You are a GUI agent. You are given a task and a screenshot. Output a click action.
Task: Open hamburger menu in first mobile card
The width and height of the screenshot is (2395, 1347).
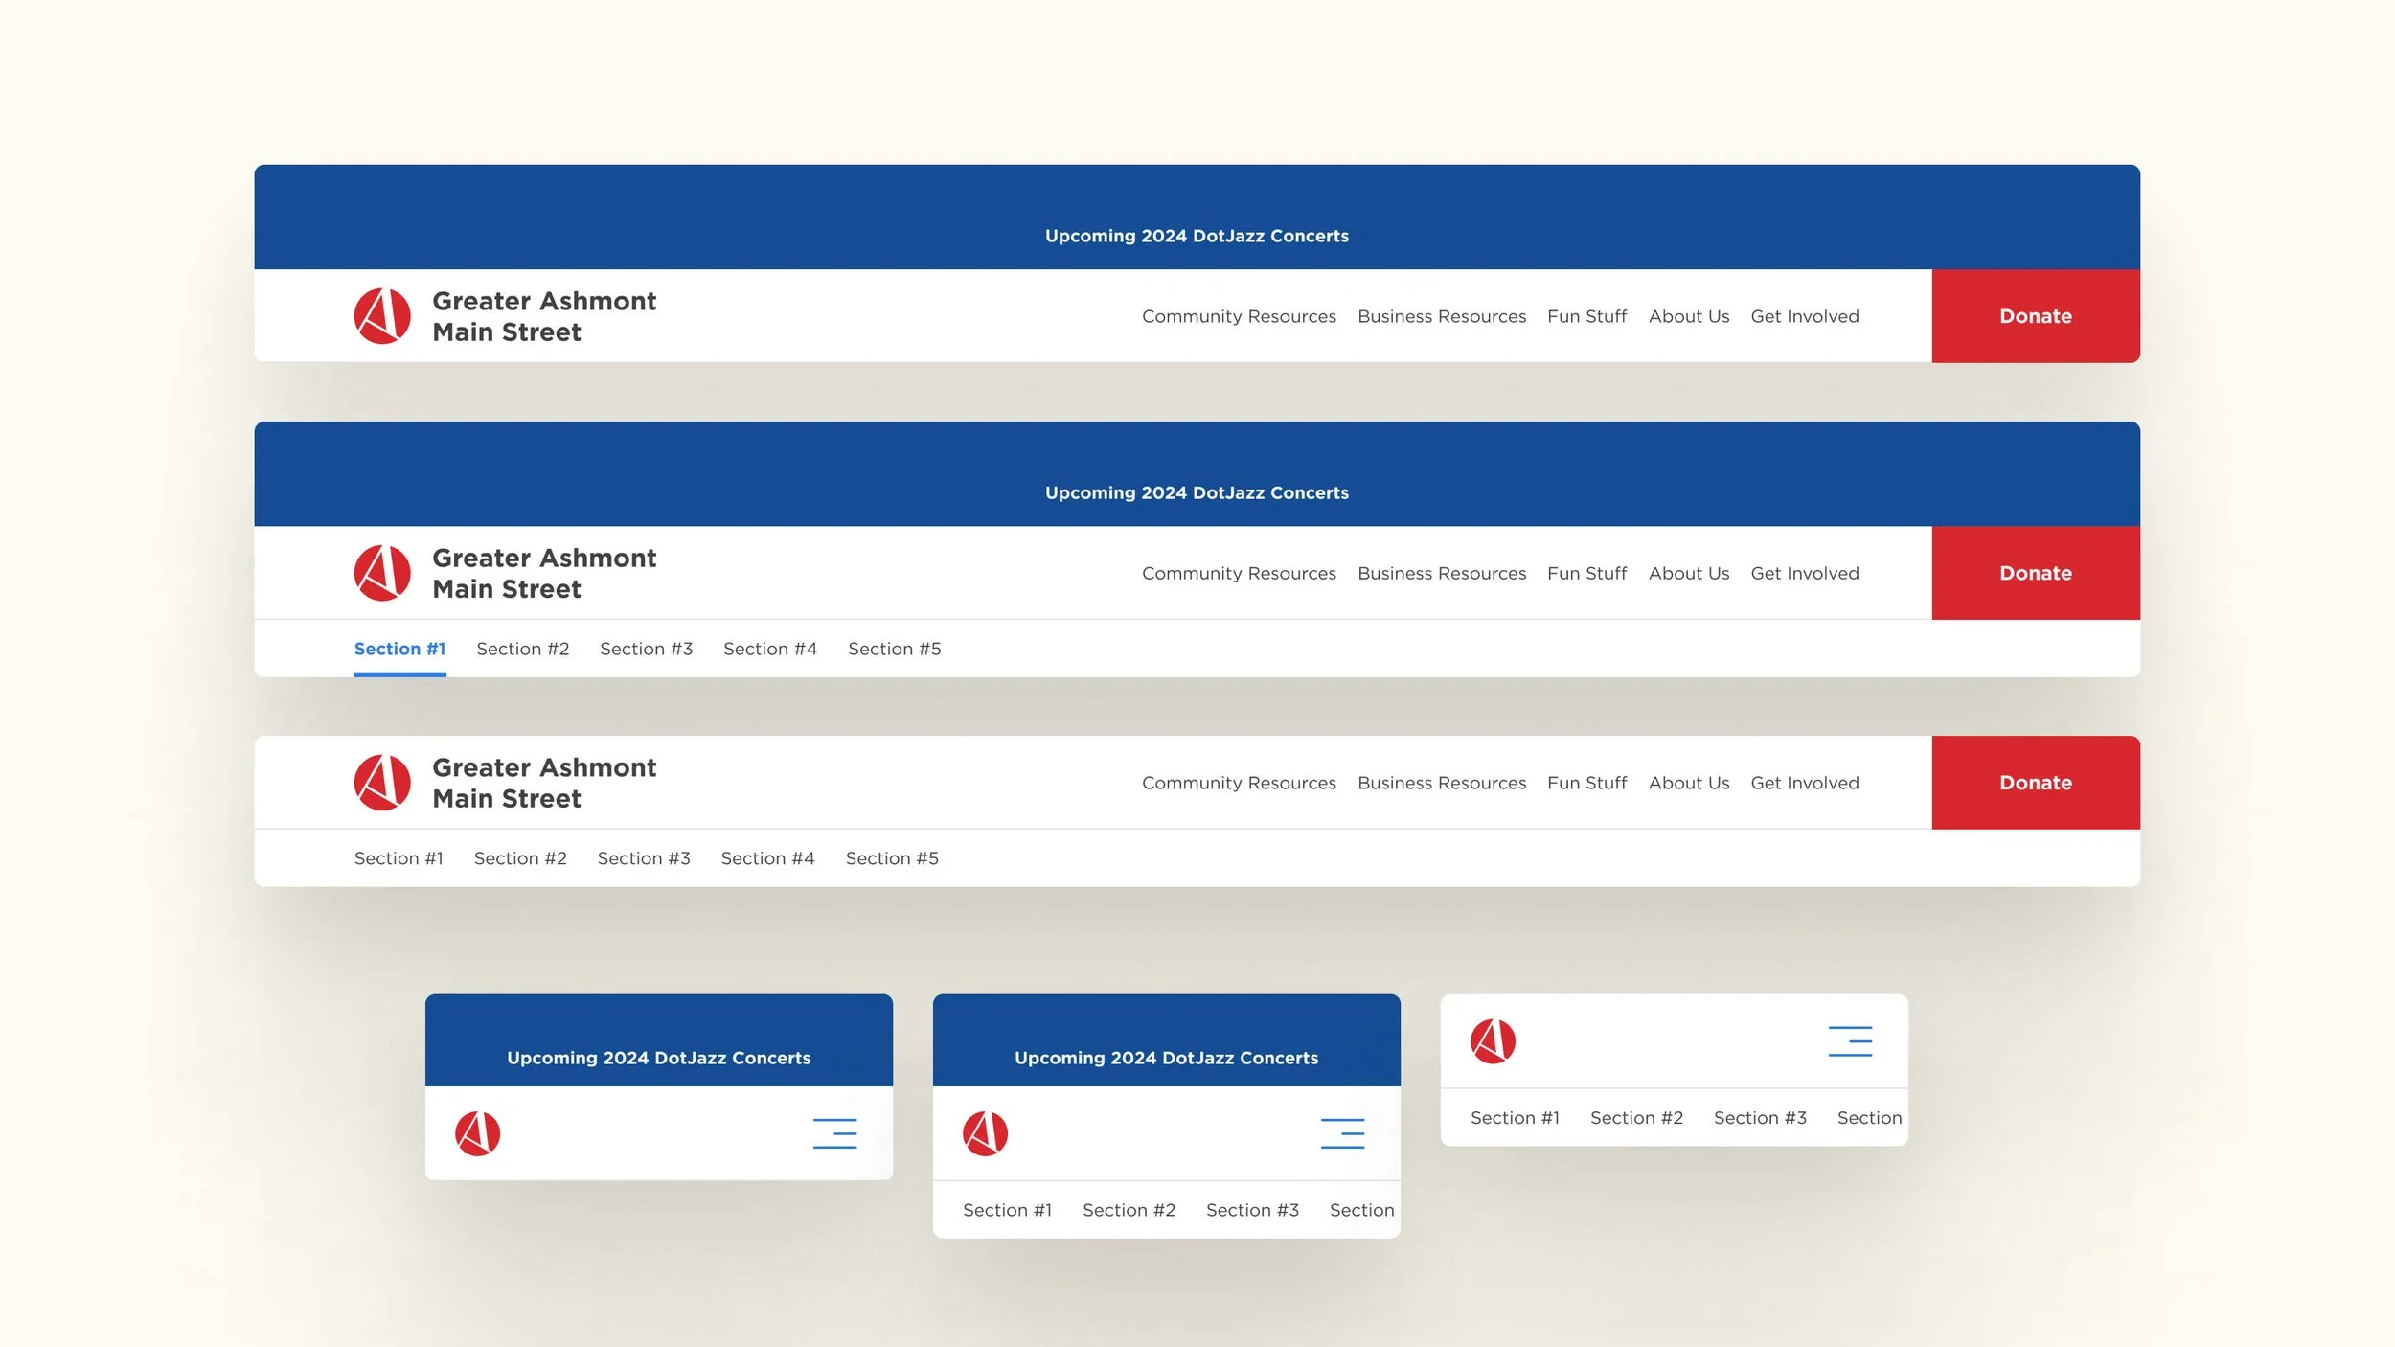pos(835,1133)
